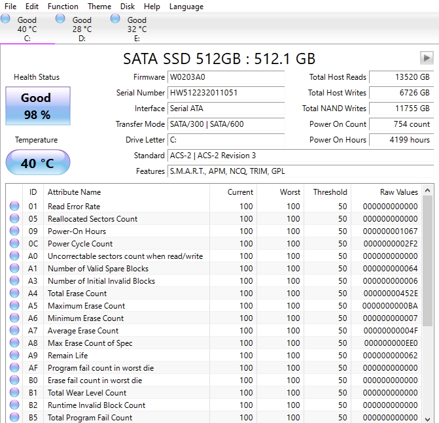
Task: Click the Good 98 % health status button
Action: coord(38,106)
